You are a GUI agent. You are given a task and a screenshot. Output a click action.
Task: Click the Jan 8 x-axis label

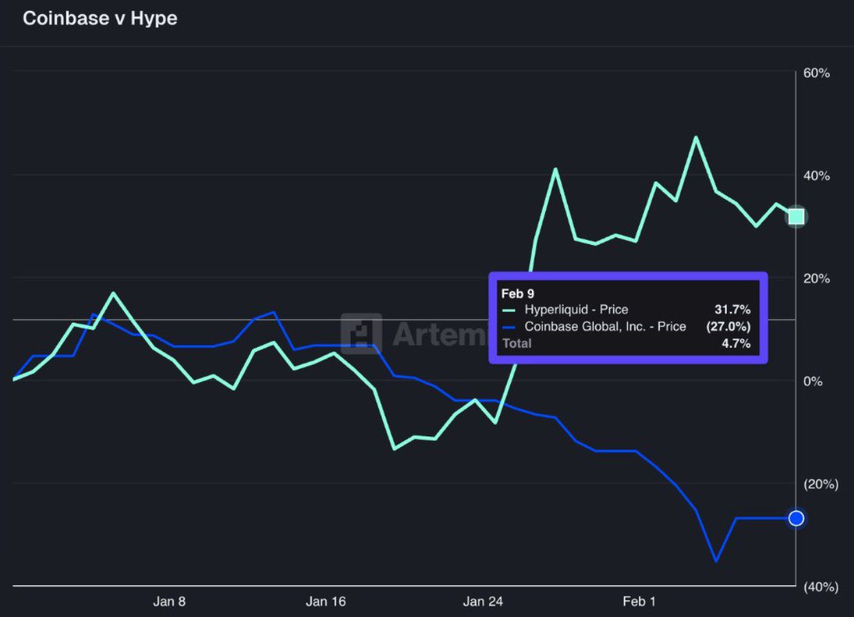pyautogui.click(x=169, y=601)
